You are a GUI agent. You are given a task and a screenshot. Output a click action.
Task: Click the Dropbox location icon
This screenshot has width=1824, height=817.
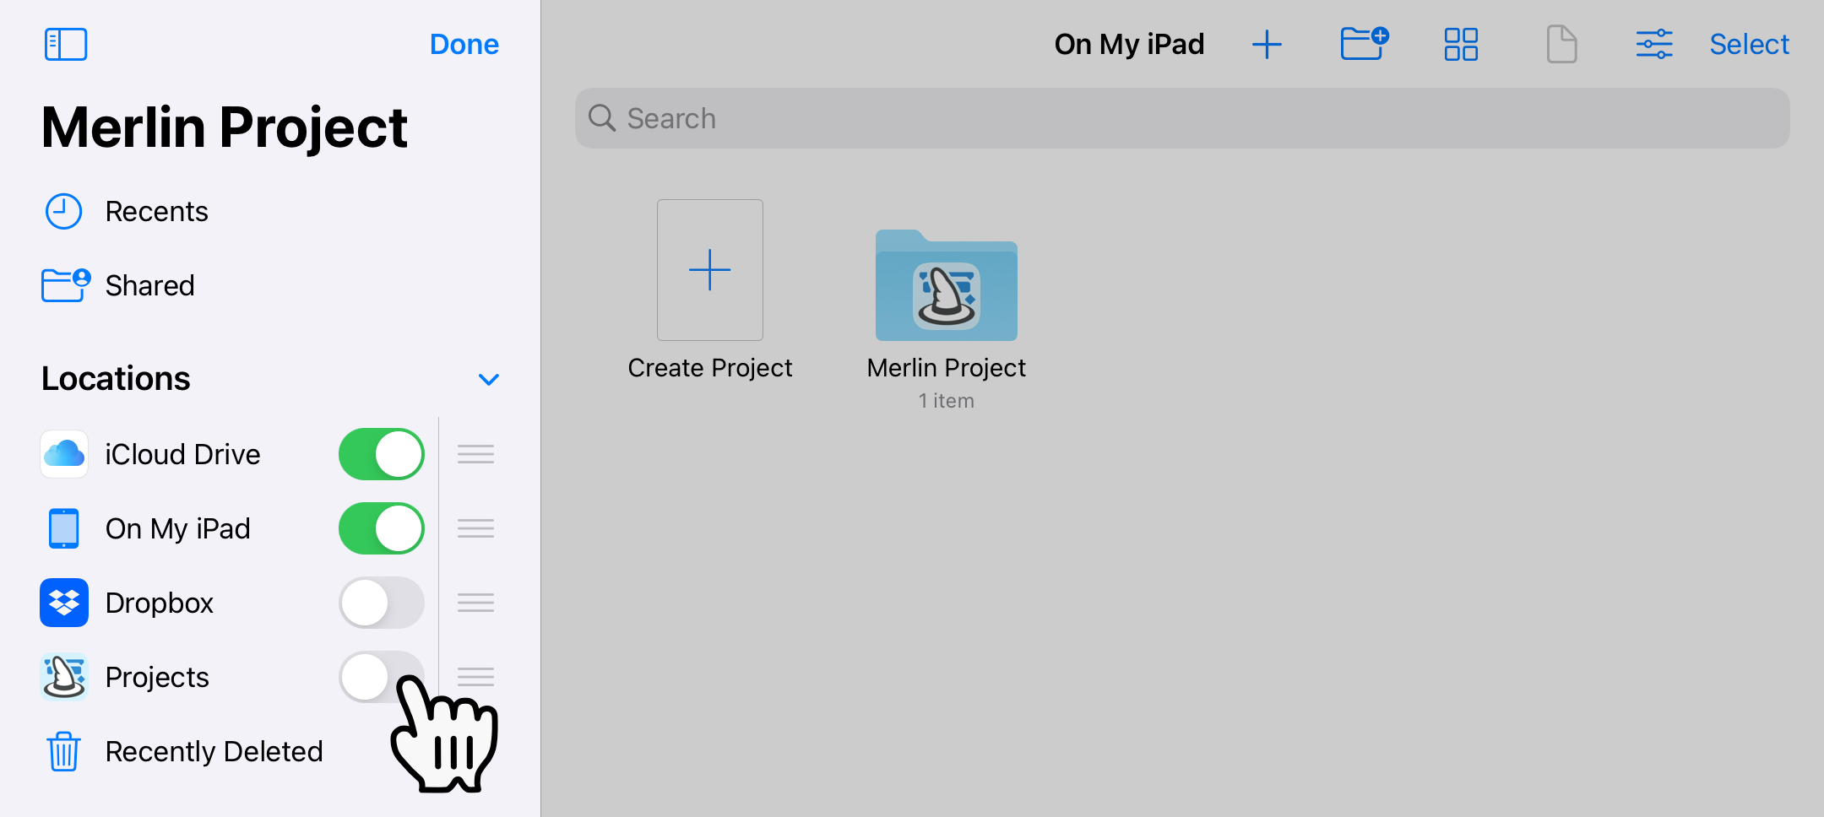pyautogui.click(x=63, y=602)
